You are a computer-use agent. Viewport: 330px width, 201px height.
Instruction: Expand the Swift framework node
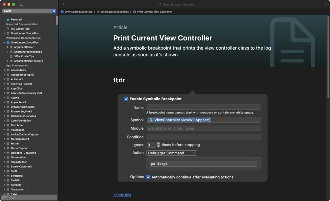click(x=4, y=171)
